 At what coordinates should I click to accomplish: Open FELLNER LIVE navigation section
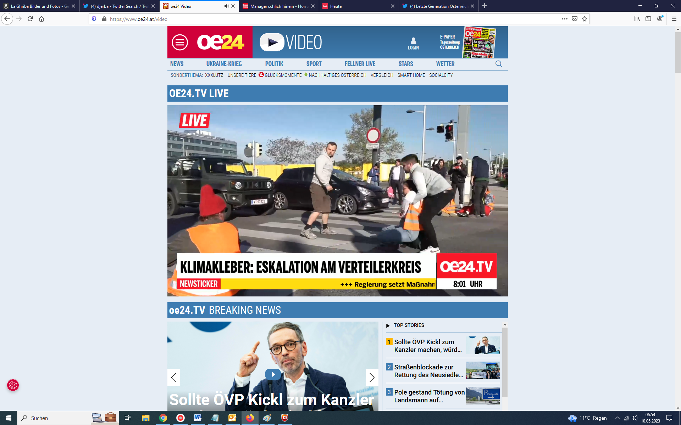[360, 64]
